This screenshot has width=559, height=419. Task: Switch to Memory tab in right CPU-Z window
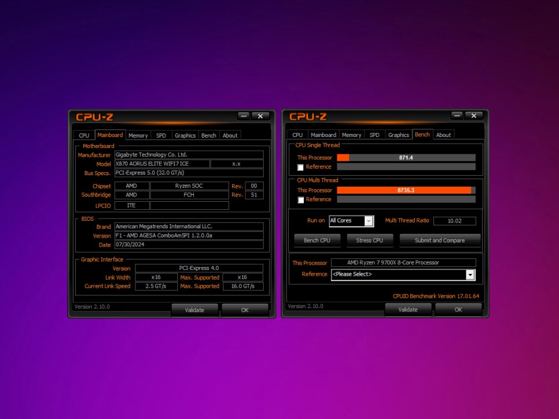coord(351,135)
